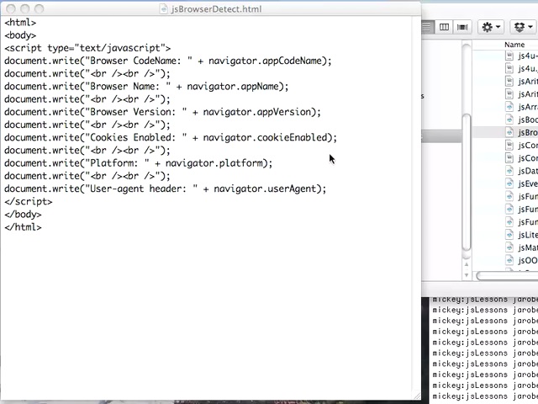Click the TextEdit window resize grip
This screenshot has height=404, width=538.
tap(417, 396)
